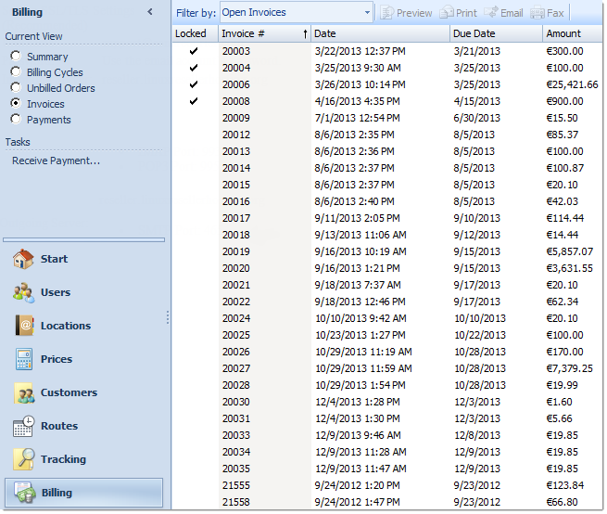
Task: Open the Billing money icon
Action: pyautogui.click(x=25, y=493)
